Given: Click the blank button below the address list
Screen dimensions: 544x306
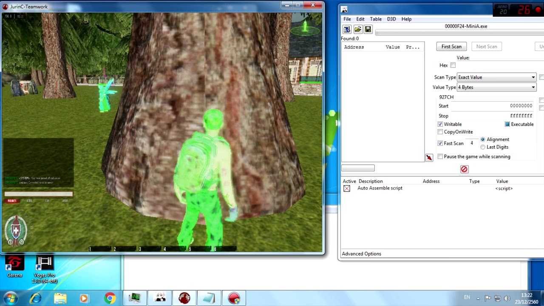Looking at the screenshot, I should [358, 168].
